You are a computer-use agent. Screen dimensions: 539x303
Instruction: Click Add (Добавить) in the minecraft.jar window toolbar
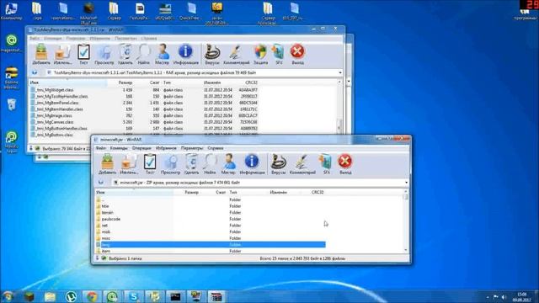(107, 164)
